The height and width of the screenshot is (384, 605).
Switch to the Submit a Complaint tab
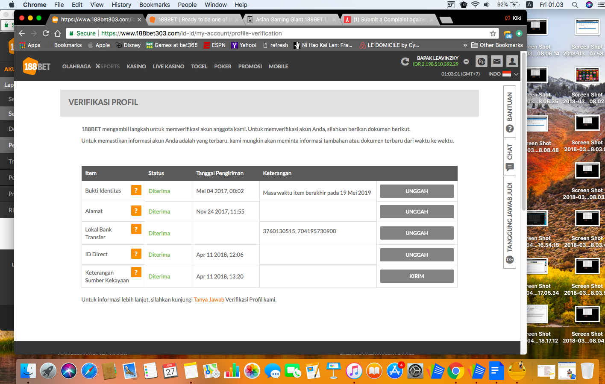(x=389, y=19)
